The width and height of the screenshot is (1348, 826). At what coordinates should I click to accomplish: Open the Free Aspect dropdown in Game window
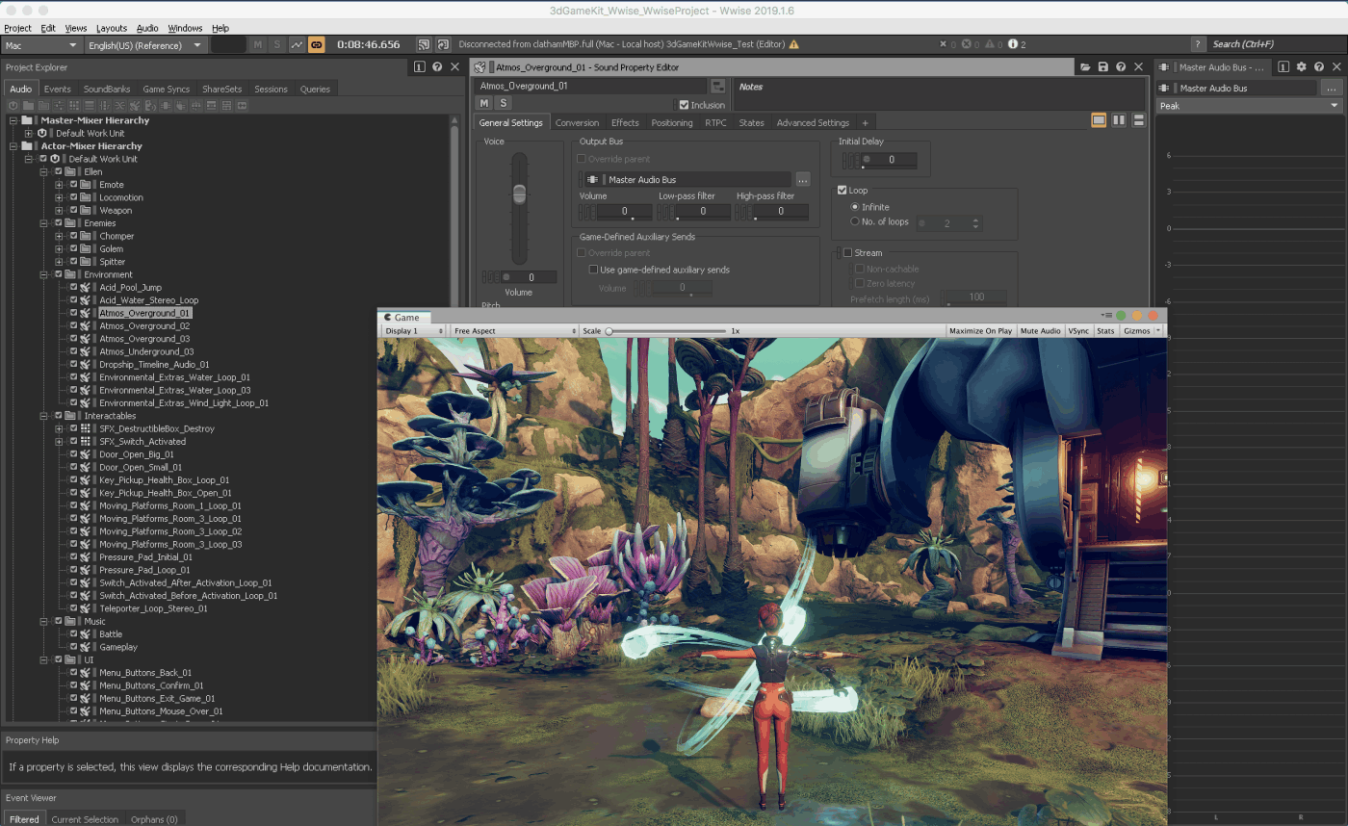click(x=513, y=331)
